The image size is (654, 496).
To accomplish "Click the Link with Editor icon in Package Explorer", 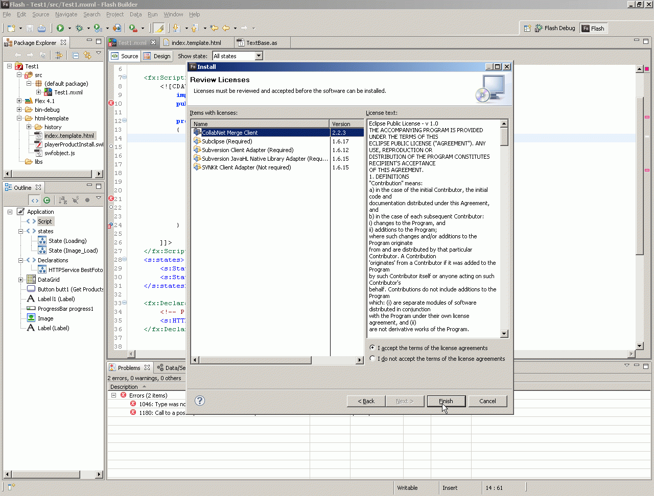I will tap(87, 55).
